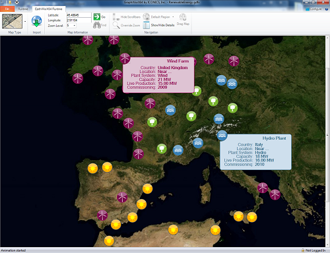Click the rightmost wind marker in northern Germany
This screenshot has width=330, height=253.
pos(234,61)
